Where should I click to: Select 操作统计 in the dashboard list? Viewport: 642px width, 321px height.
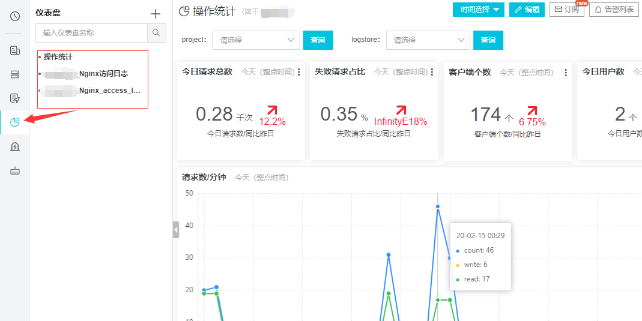click(x=58, y=57)
